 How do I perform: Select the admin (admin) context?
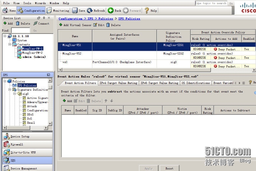(x=32, y=57)
